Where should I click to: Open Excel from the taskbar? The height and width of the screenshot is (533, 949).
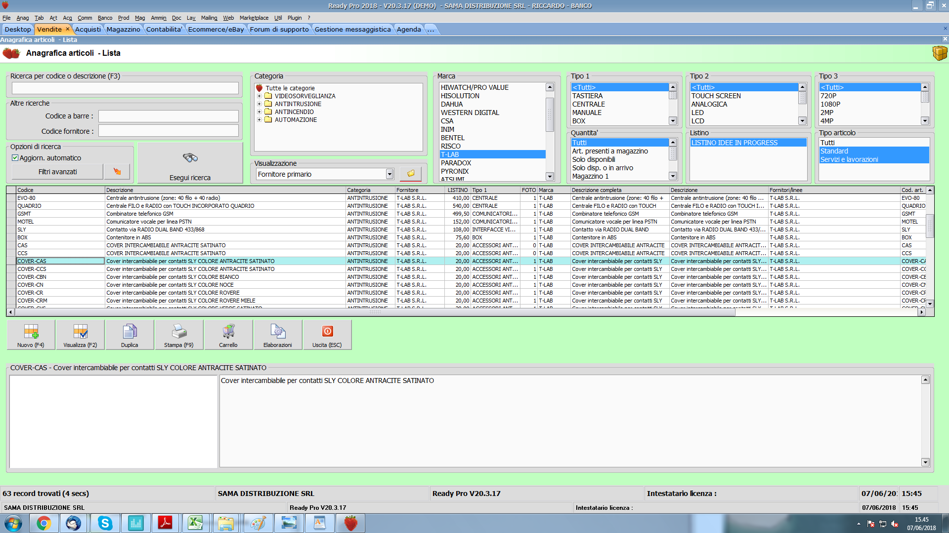196,523
